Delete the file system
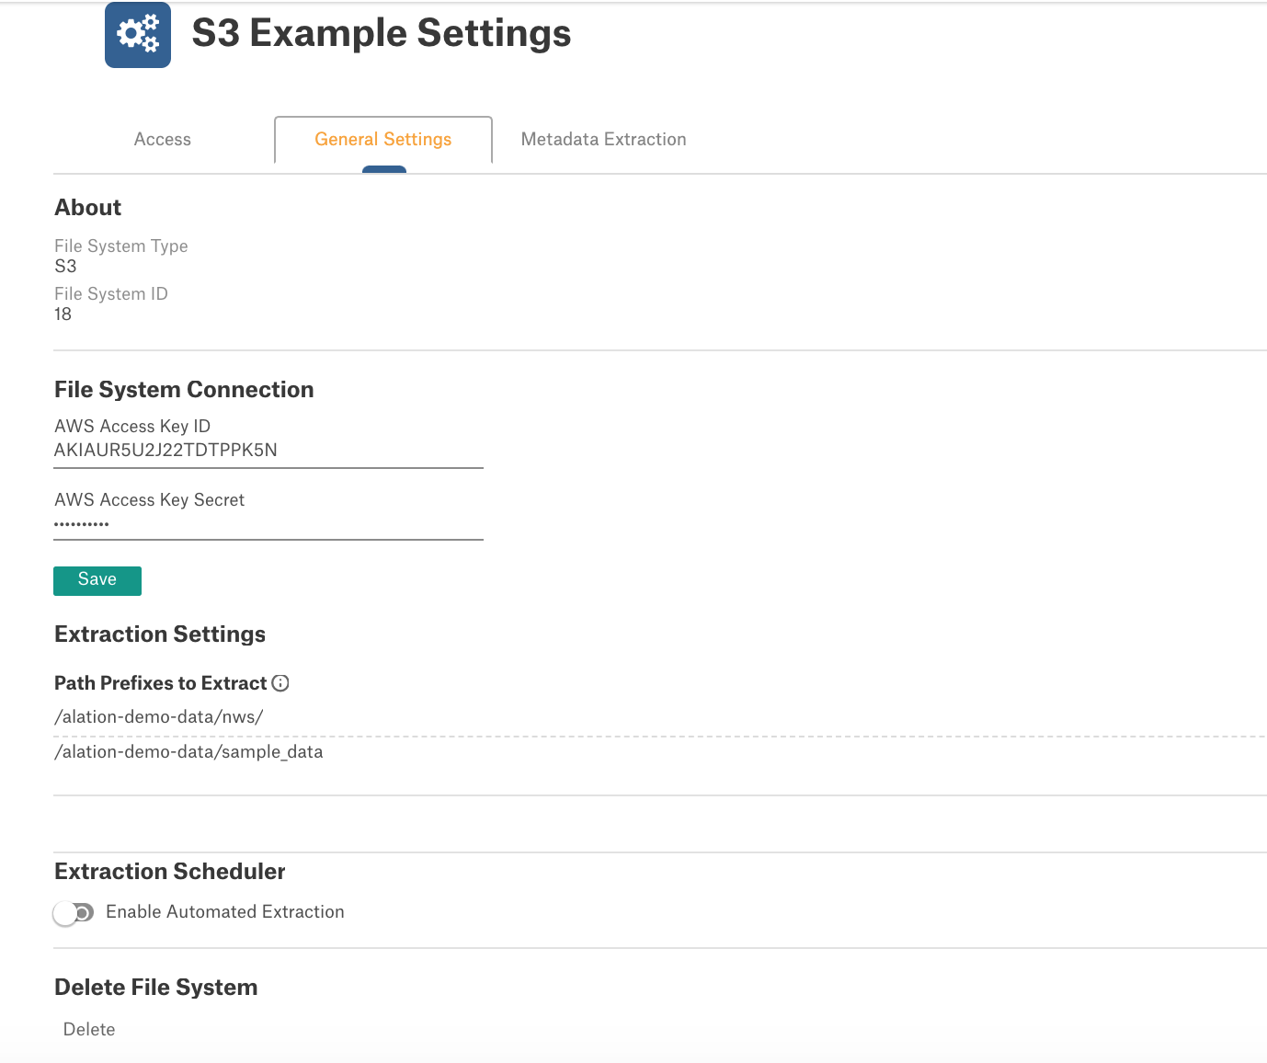1267x1063 pixels. pos(89,1030)
